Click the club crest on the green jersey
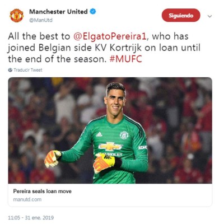 (x=124, y=135)
